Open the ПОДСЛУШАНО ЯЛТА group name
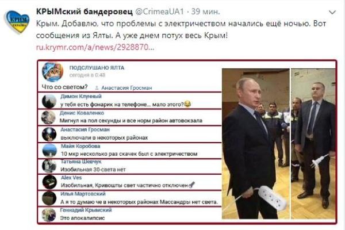The width and height of the screenshot is (345, 230). click(97, 68)
